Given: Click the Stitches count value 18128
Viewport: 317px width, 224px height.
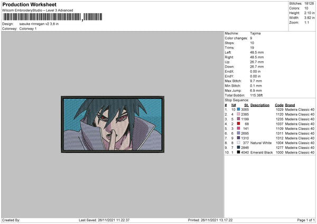Looking at the screenshot, I should [309, 4].
